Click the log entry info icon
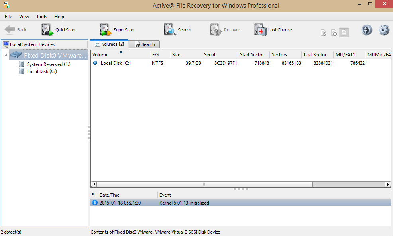Viewport: 393px width, 236px height. [x=95, y=203]
